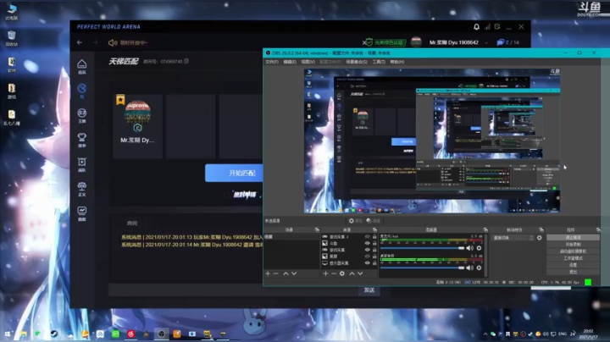
Task: Open the Windows Start menu
Action: coord(8,334)
